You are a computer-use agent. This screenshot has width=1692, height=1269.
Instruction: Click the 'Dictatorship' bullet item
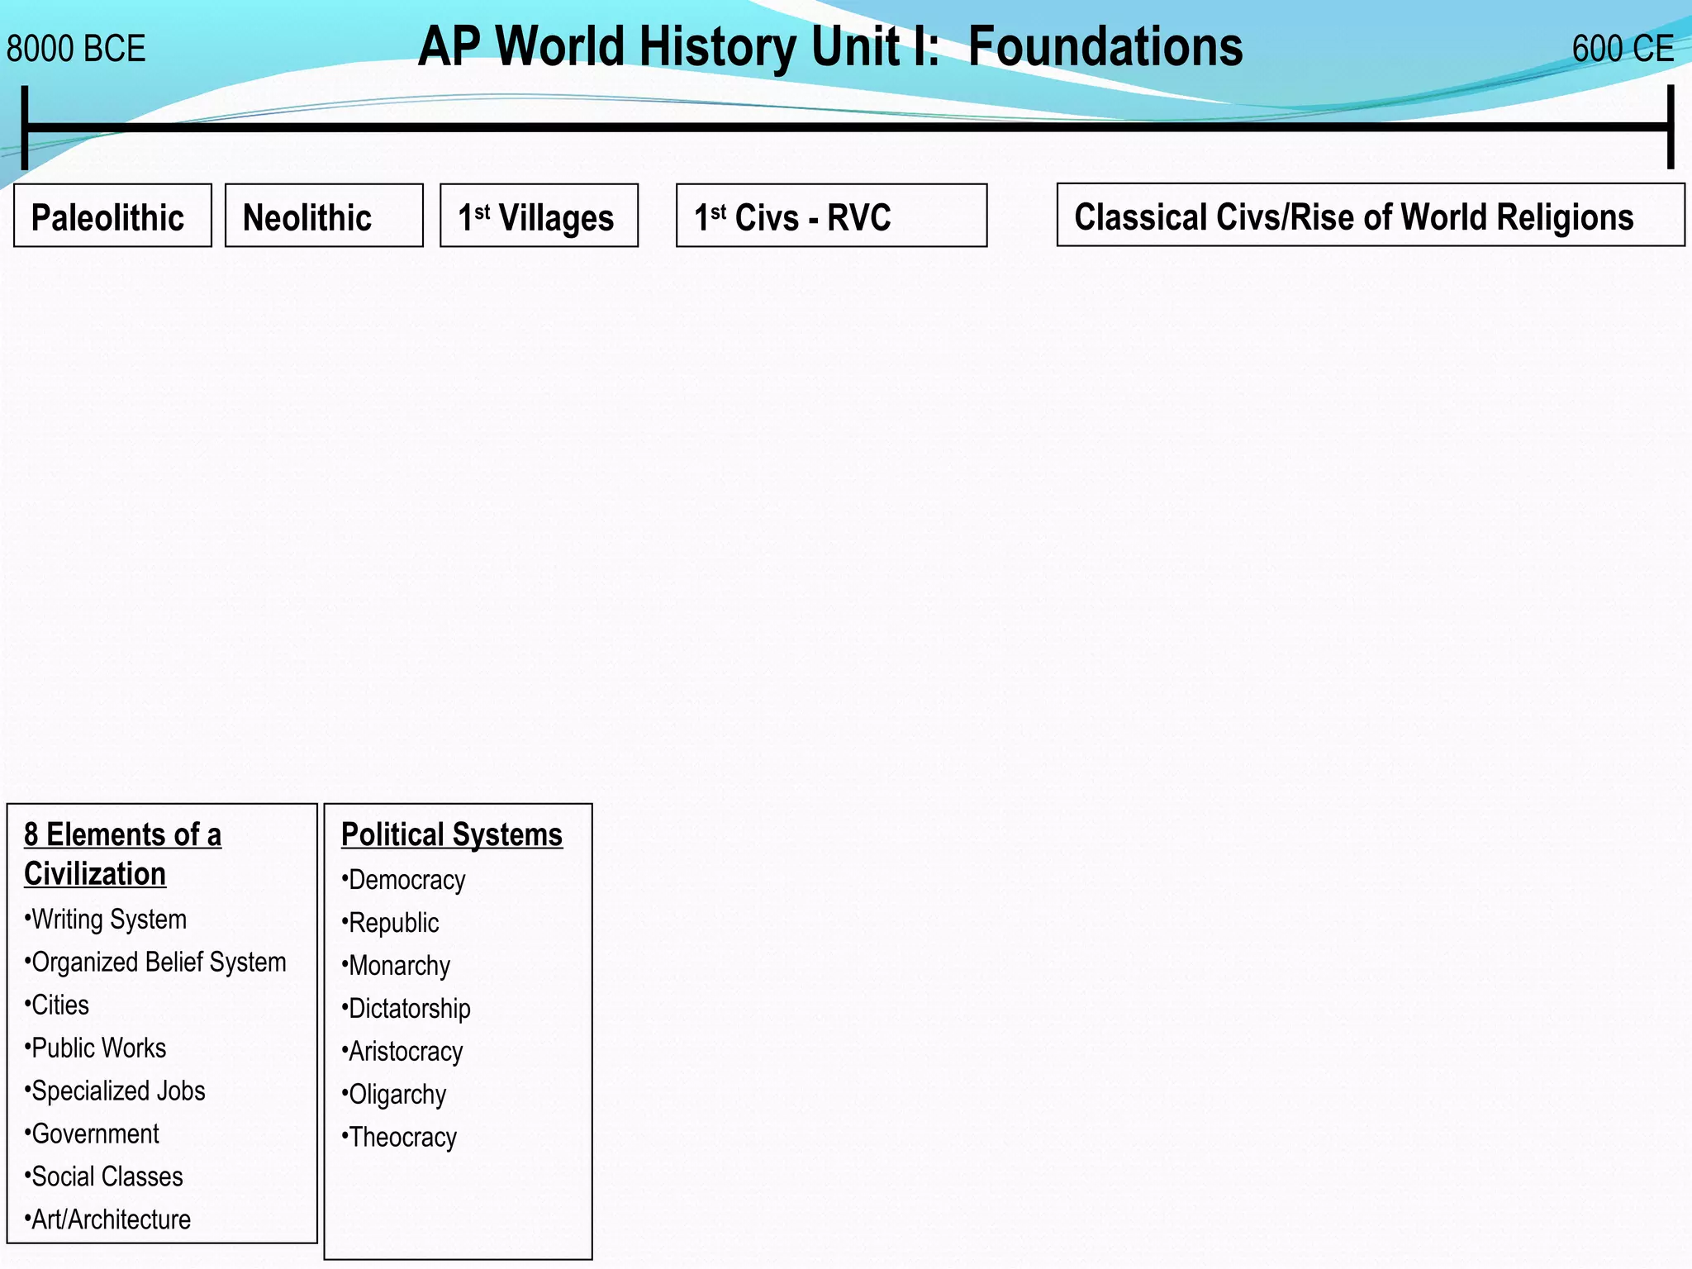[406, 1010]
